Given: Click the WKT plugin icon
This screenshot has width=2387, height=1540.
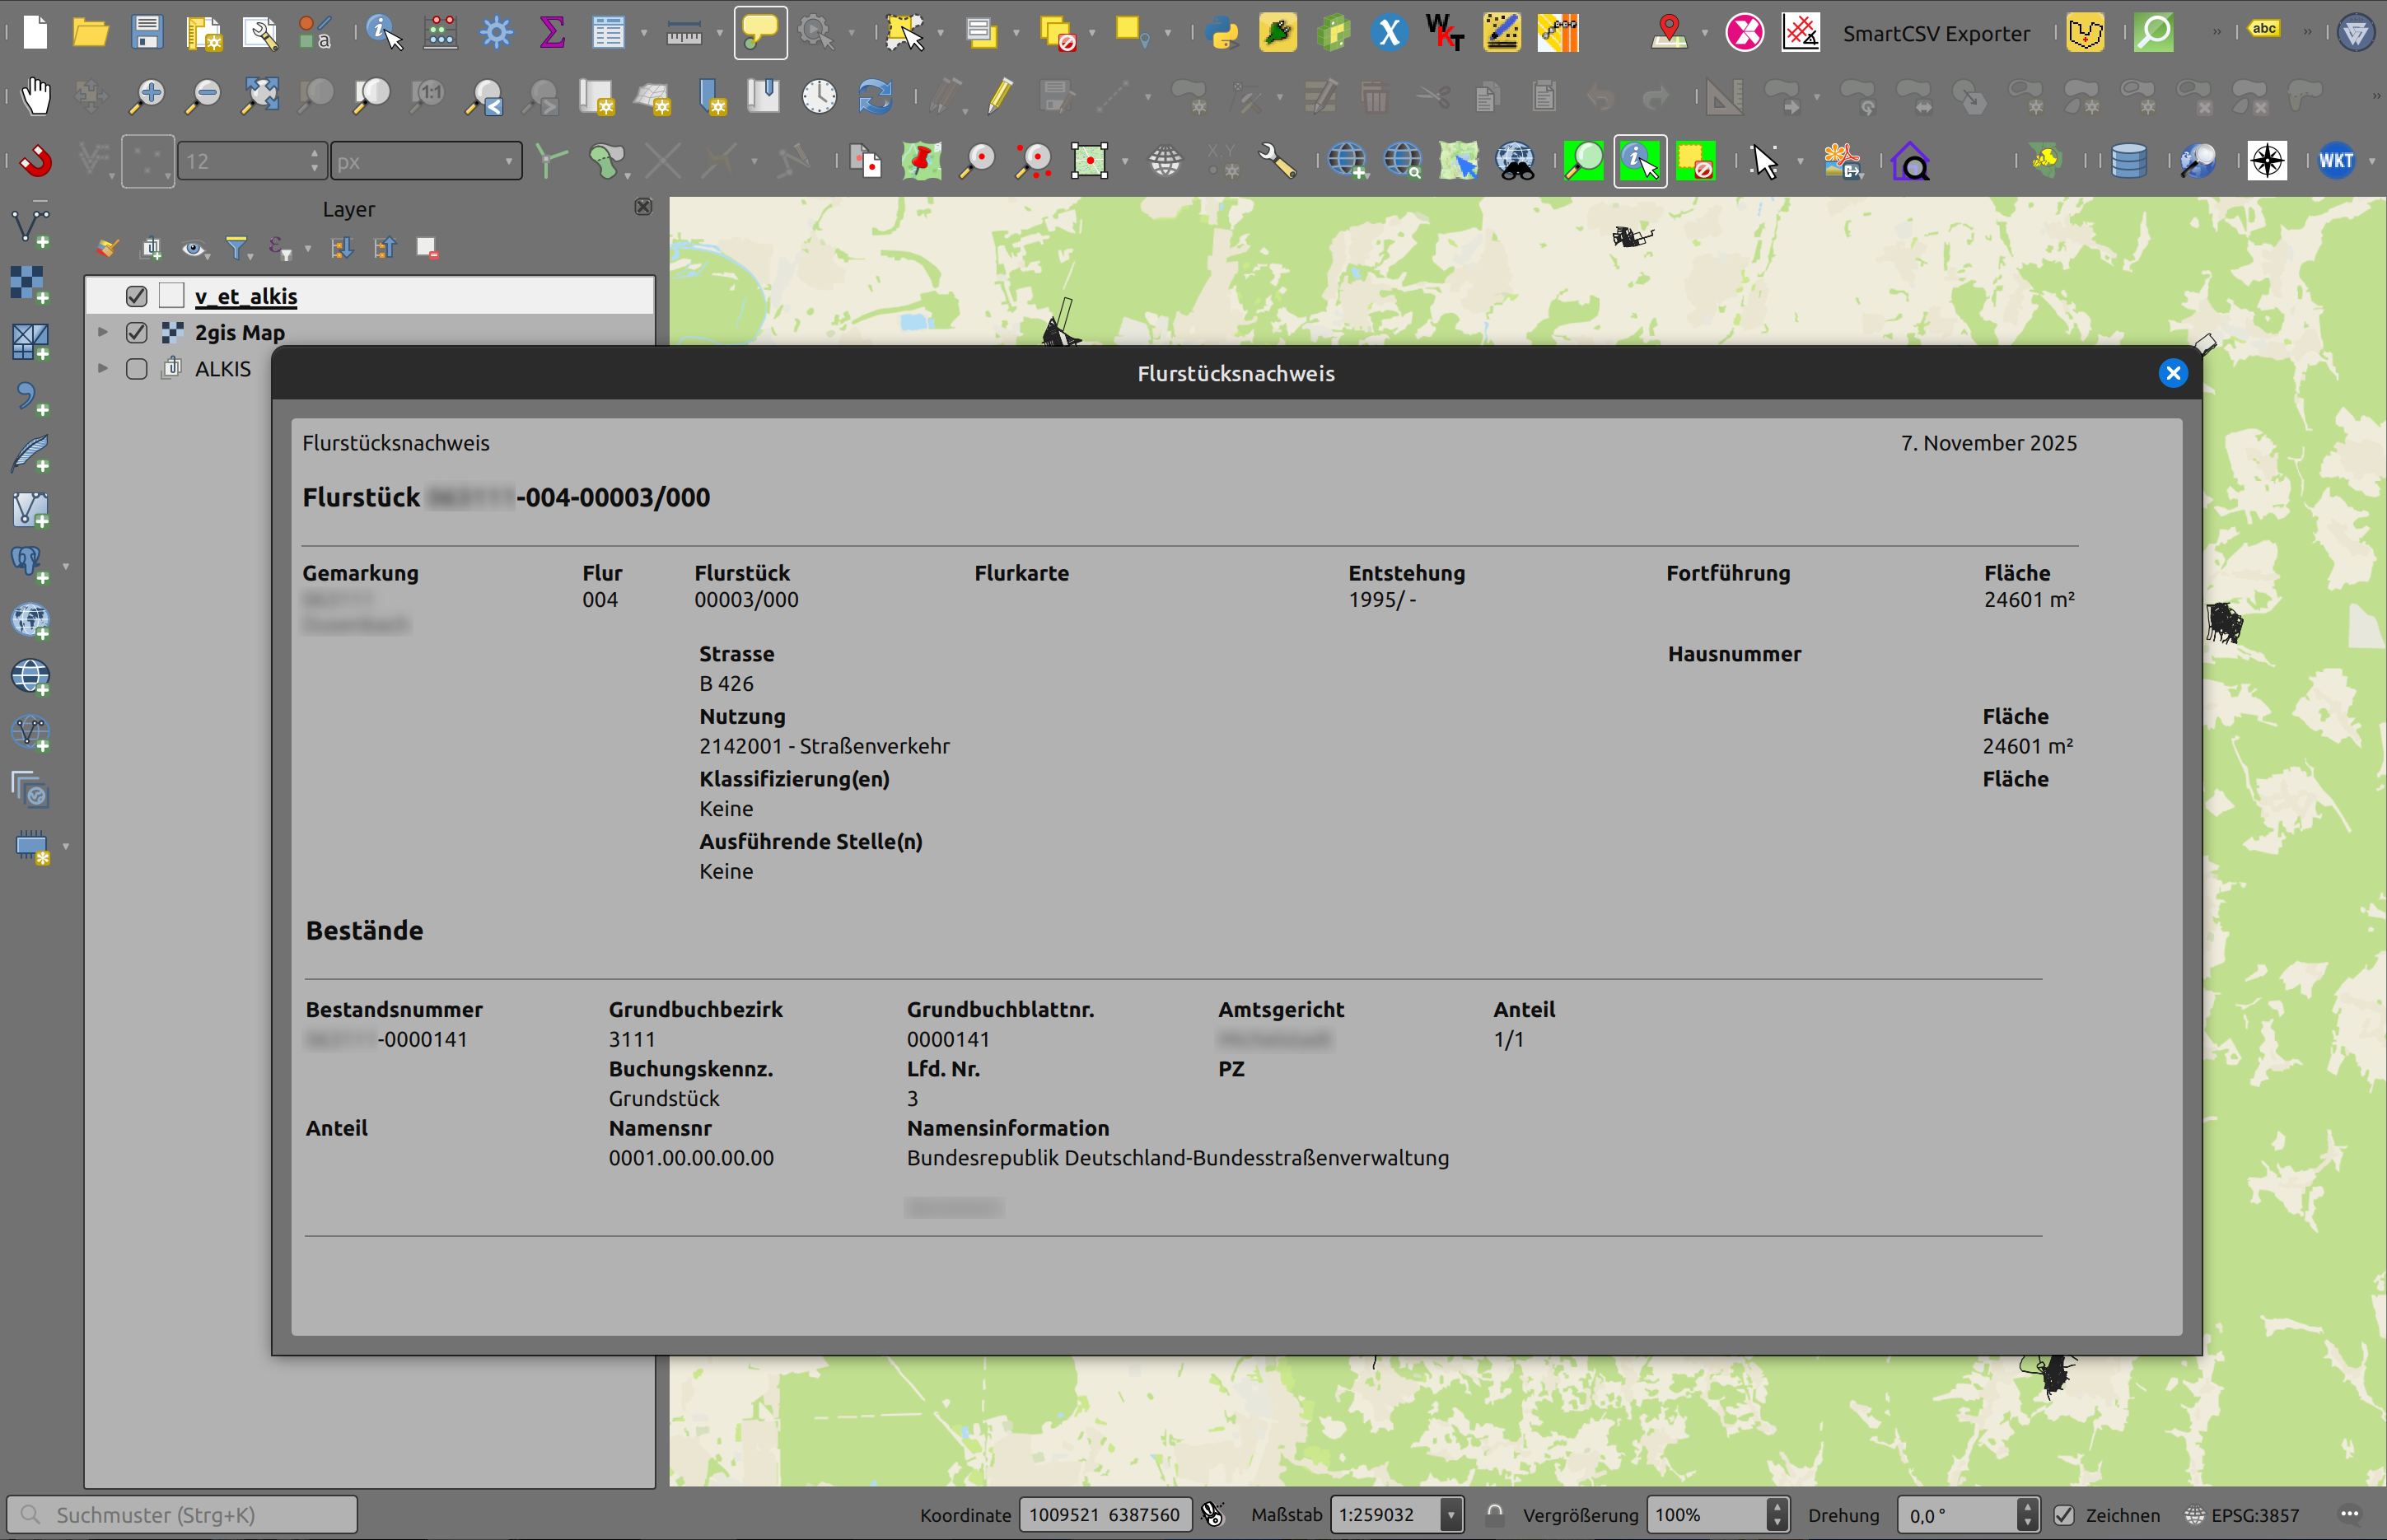Looking at the screenshot, I should 2336,161.
